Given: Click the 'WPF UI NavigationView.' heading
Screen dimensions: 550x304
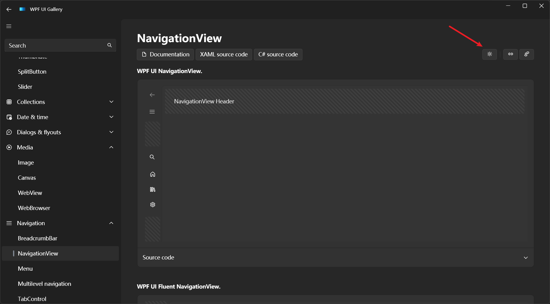Looking at the screenshot, I should point(170,71).
